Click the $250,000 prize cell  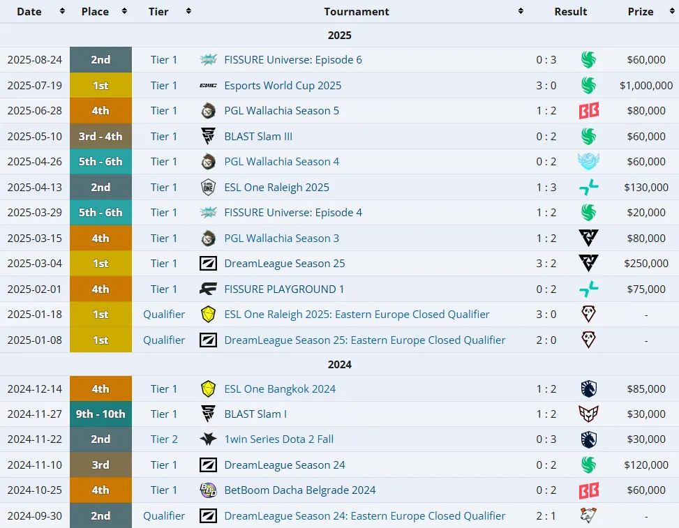(x=646, y=264)
